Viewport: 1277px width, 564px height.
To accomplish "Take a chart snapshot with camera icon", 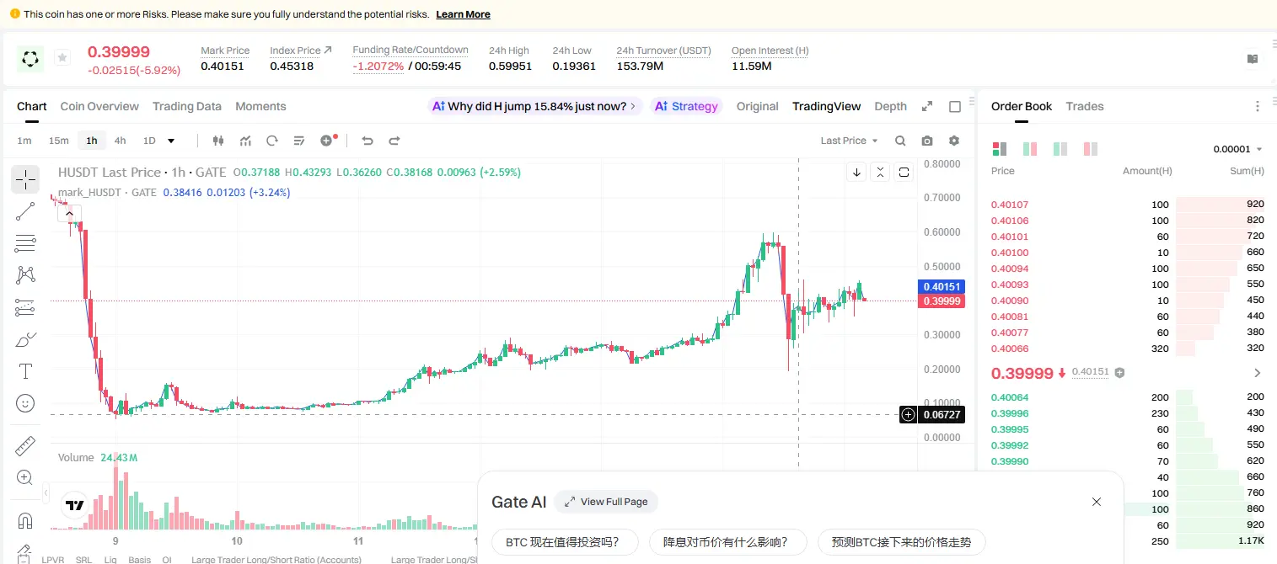I will pyautogui.click(x=927, y=141).
